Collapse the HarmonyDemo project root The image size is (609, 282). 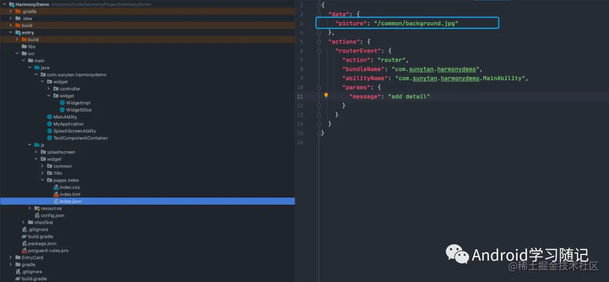pyautogui.click(x=5, y=5)
